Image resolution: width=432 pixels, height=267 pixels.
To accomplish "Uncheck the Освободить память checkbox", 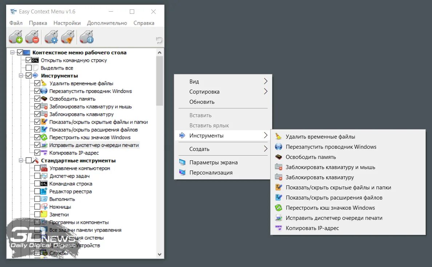I will pyautogui.click(x=37, y=98).
